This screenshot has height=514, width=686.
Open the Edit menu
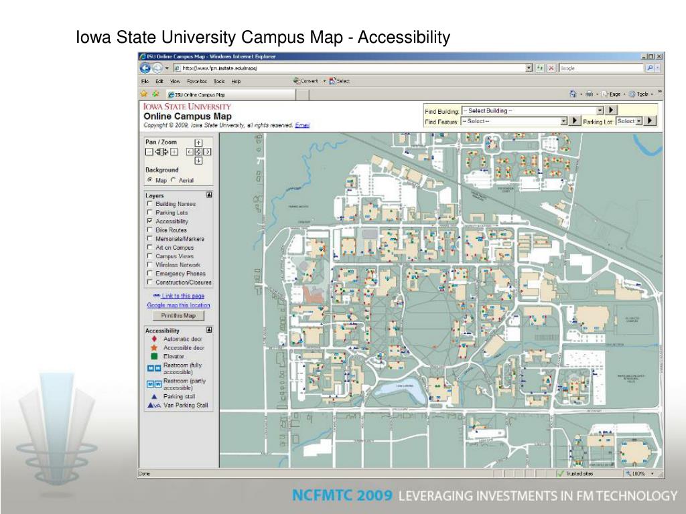coord(159,81)
